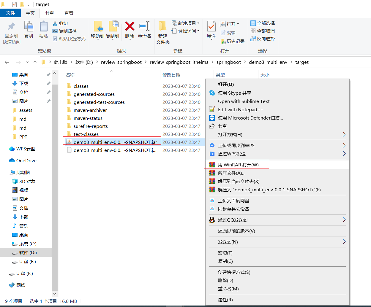Click the Rename icon in ribbon
371x307 pixels.
[x=144, y=27]
